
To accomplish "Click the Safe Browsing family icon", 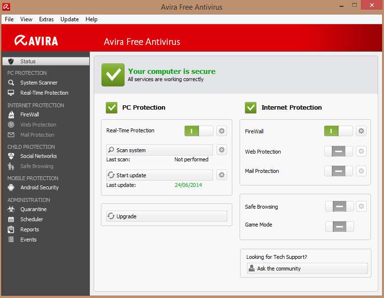I will pyautogui.click(x=11, y=166).
